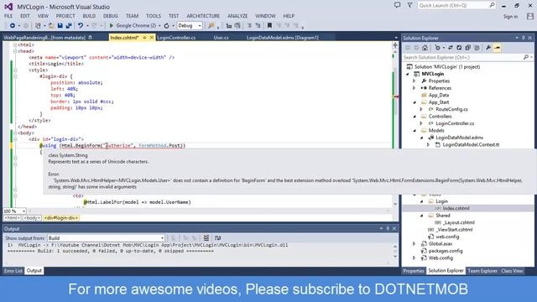Click the split editor handle above scrollbar
This screenshot has height=302, width=537.
[x=395, y=44]
